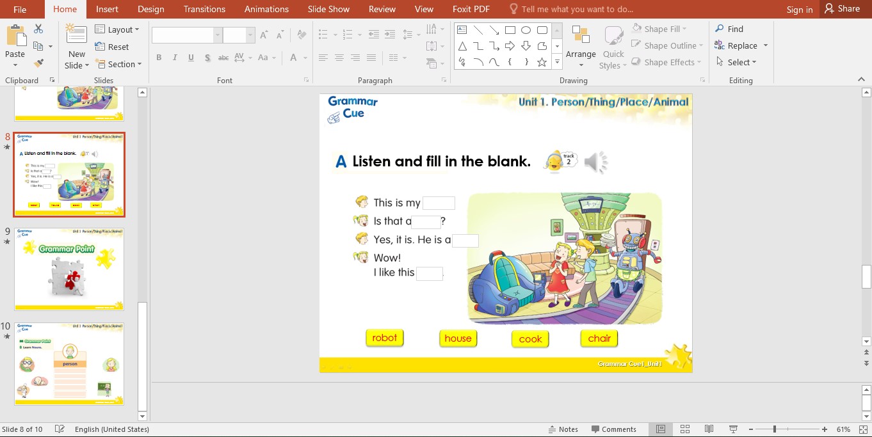Expand the shapes gallery More arrow
872x437 pixels.
tap(557, 62)
